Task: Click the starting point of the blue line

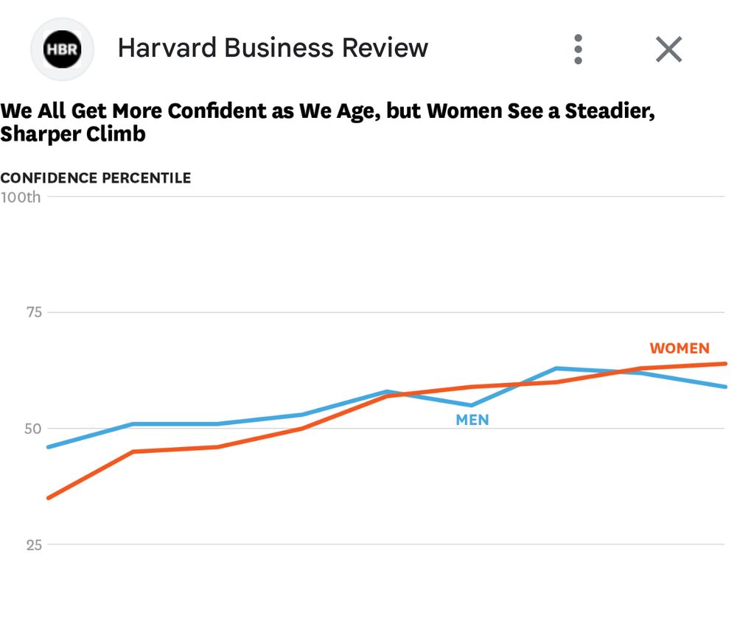Action: point(49,447)
